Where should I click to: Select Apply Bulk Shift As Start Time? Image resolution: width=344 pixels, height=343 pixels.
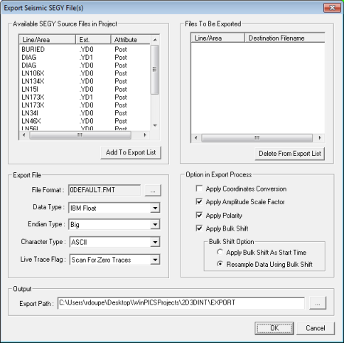tap(220, 252)
